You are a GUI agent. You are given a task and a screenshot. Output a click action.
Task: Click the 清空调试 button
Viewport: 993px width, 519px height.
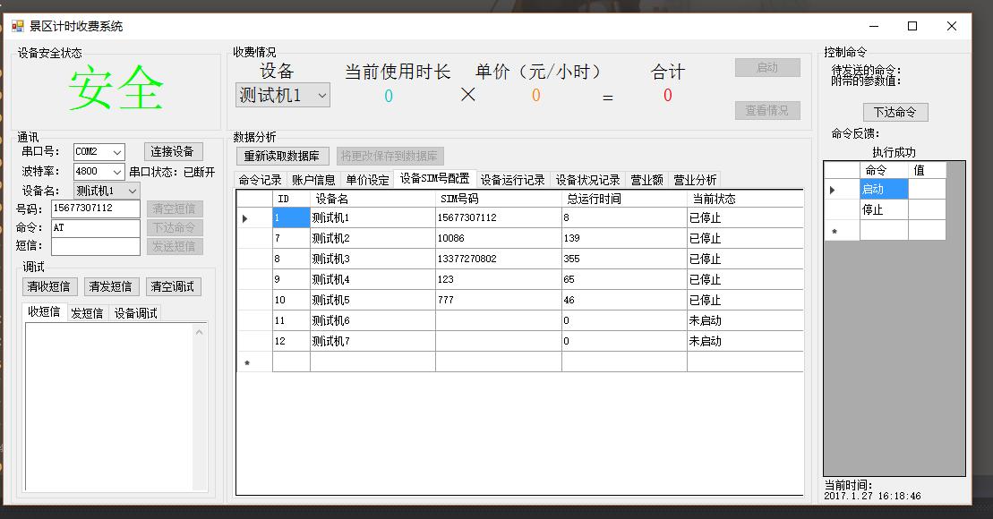173,286
